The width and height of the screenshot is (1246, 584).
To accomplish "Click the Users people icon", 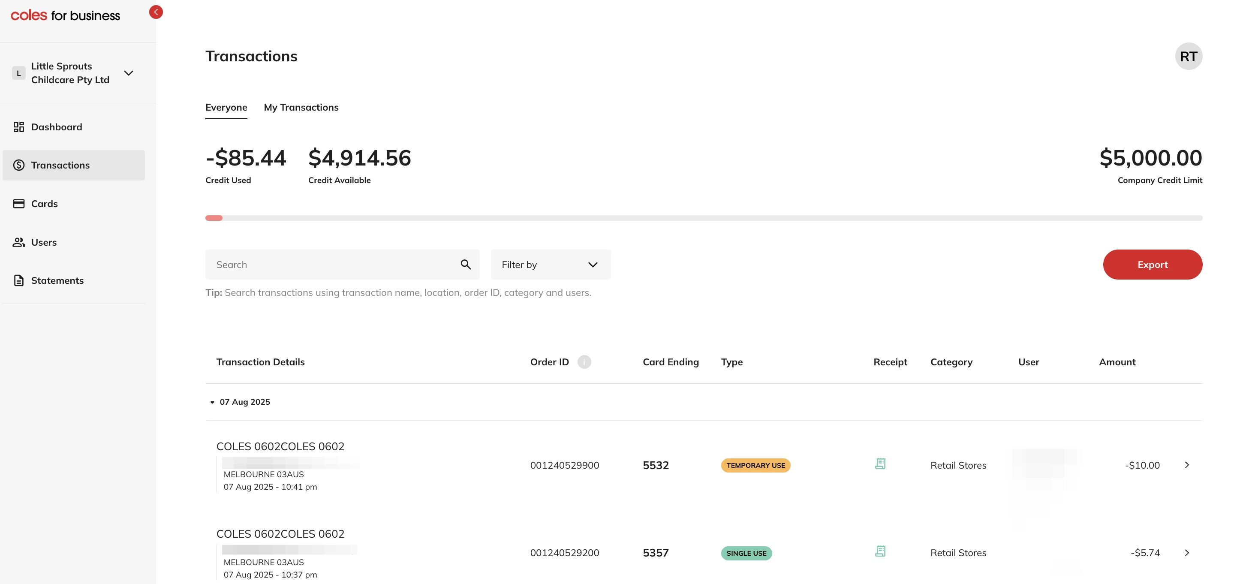I will coord(19,242).
